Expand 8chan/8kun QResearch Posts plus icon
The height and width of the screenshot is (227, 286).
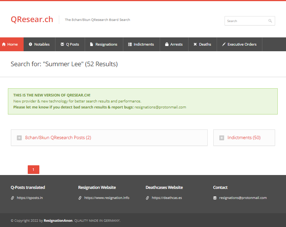[x=19, y=138]
